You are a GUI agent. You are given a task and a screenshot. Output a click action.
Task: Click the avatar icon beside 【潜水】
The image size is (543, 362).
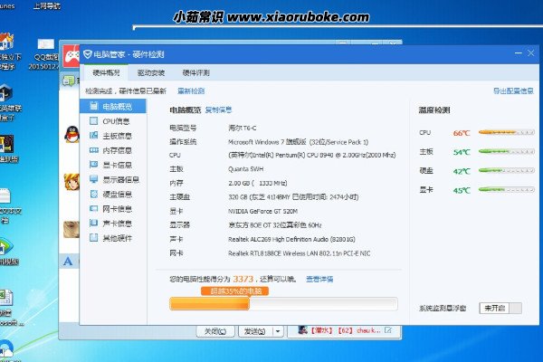[x=302, y=330]
